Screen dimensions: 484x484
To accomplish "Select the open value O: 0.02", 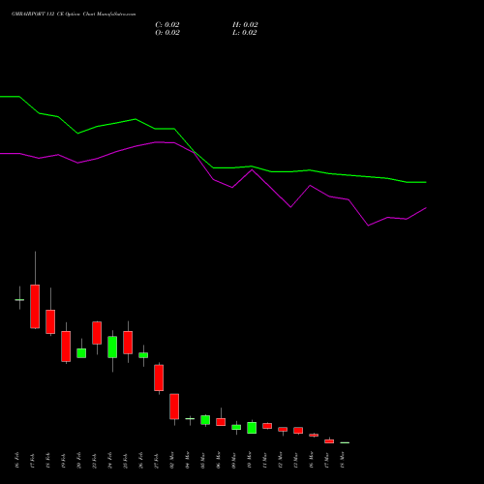I will coord(167,33).
